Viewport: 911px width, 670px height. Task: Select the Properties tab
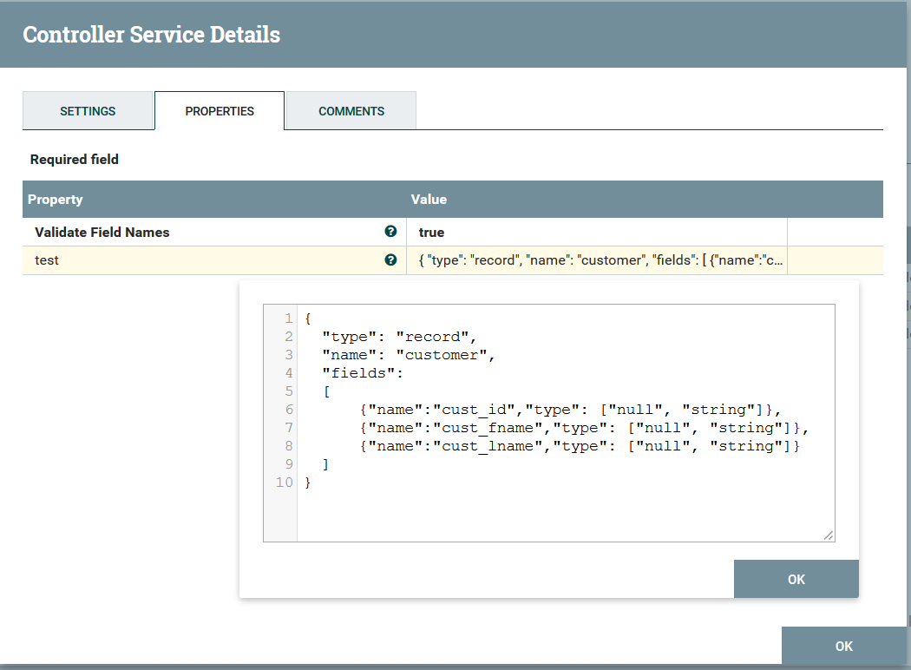pyautogui.click(x=220, y=111)
